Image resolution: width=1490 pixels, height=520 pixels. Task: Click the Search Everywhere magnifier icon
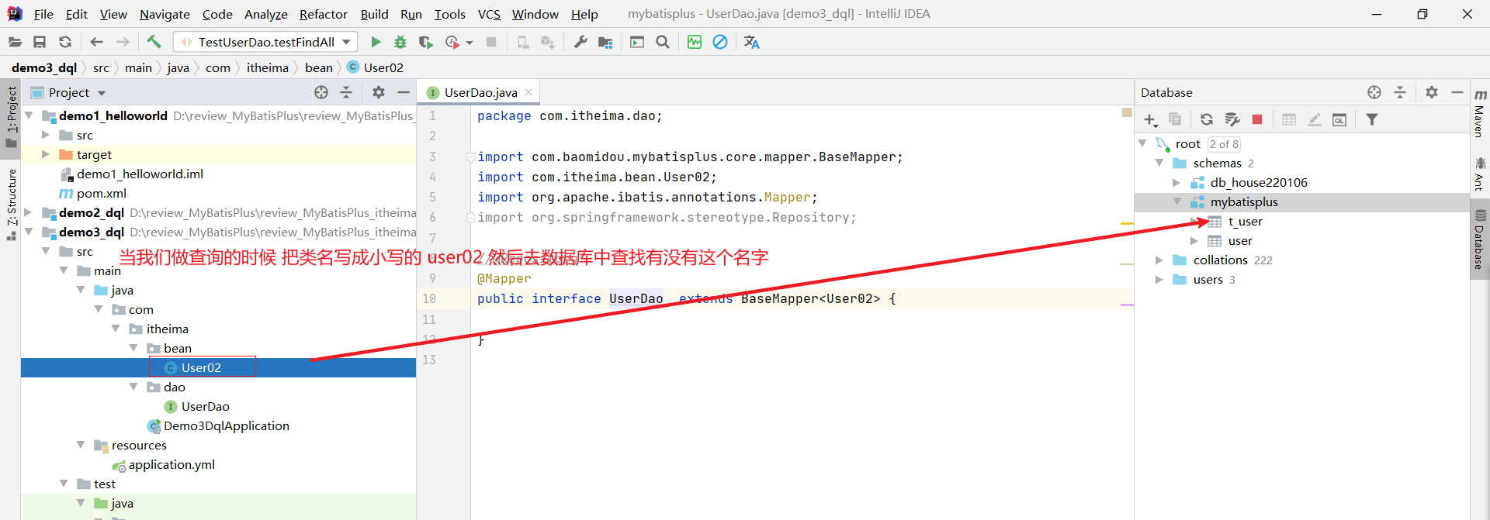663,42
